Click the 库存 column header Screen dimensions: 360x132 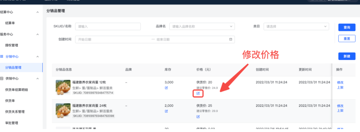(x=168, y=70)
